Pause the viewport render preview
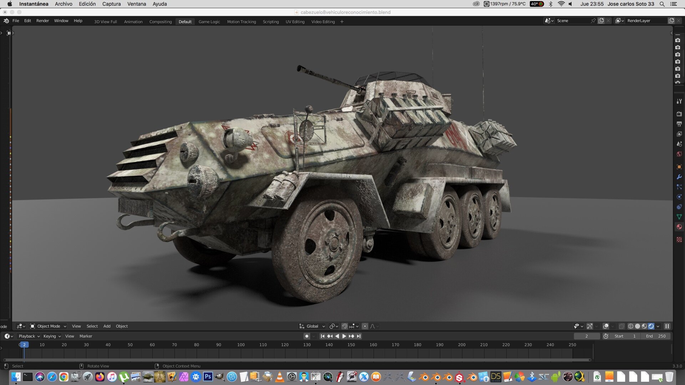This screenshot has width=685, height=385. [x=667, y=326]
